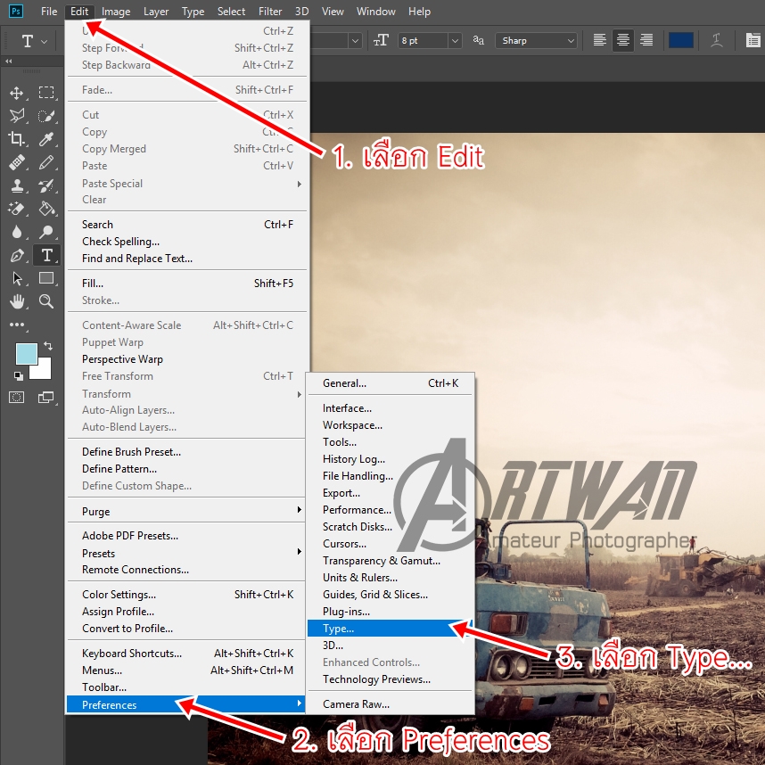The width and height of the screenshot is (765, 765).
Task: Select the Horizontal Type tool in toolbar
Action: [46, 255]
